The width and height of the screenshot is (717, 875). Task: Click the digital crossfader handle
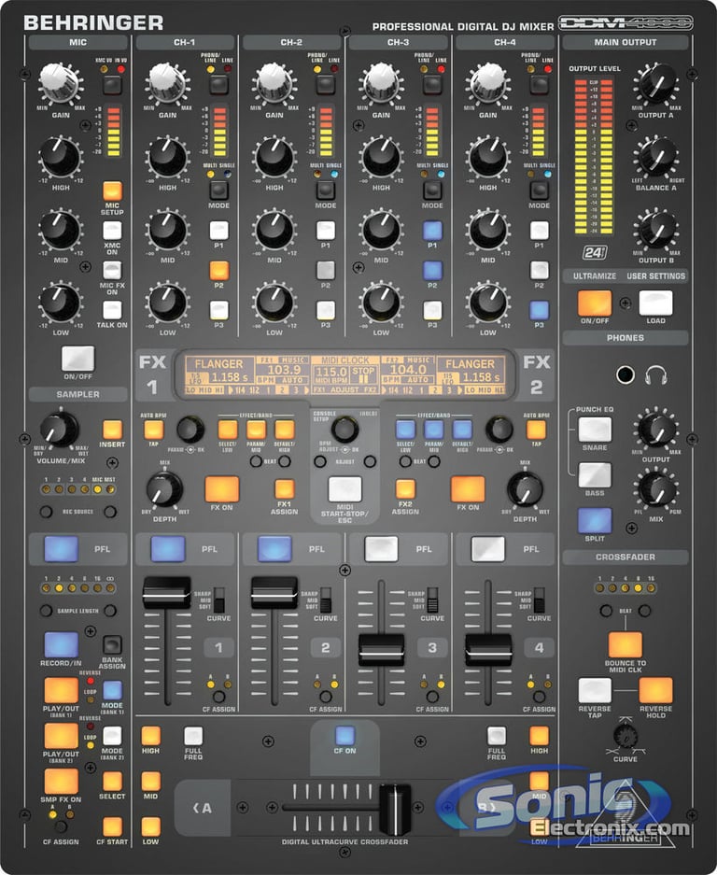pos(395,808)
